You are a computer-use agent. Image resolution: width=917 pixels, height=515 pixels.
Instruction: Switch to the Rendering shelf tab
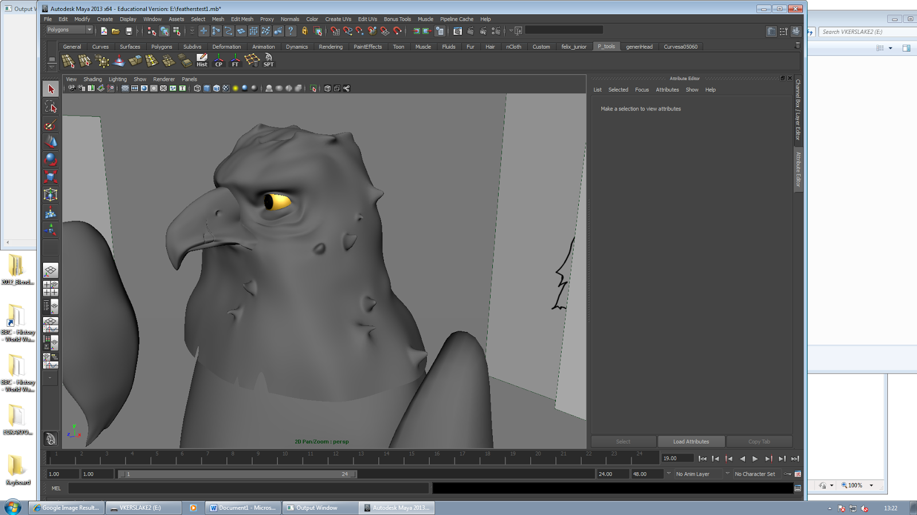pos(330,47)
